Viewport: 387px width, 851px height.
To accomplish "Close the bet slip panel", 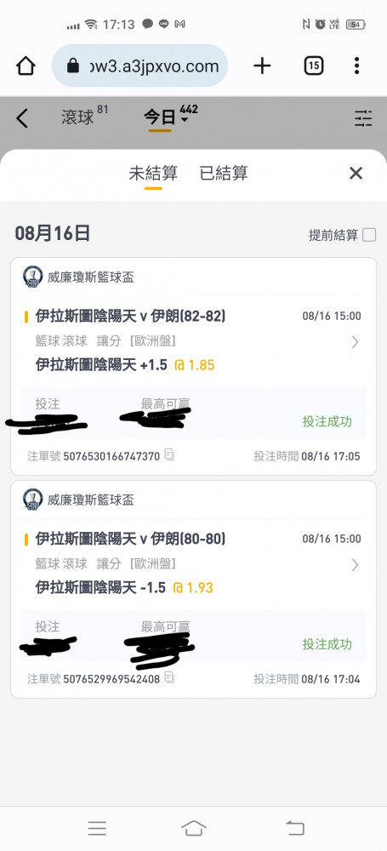I will [356, 173].
